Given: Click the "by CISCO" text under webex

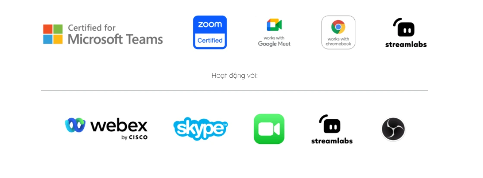Looking at the screenshot, I should [x=134, y=137].
